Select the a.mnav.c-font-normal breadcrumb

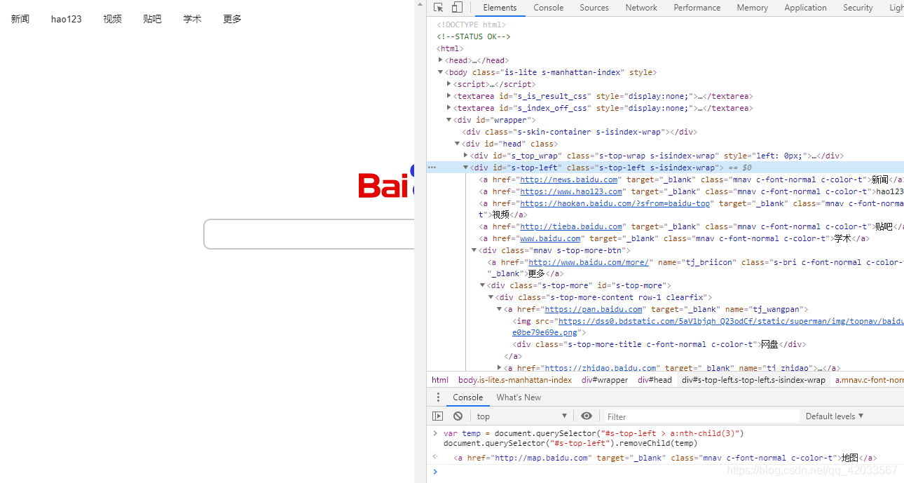tap(869, 380)
